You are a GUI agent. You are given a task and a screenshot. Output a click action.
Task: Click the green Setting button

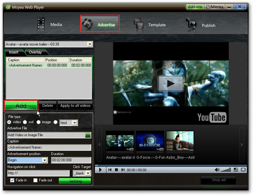75,181
